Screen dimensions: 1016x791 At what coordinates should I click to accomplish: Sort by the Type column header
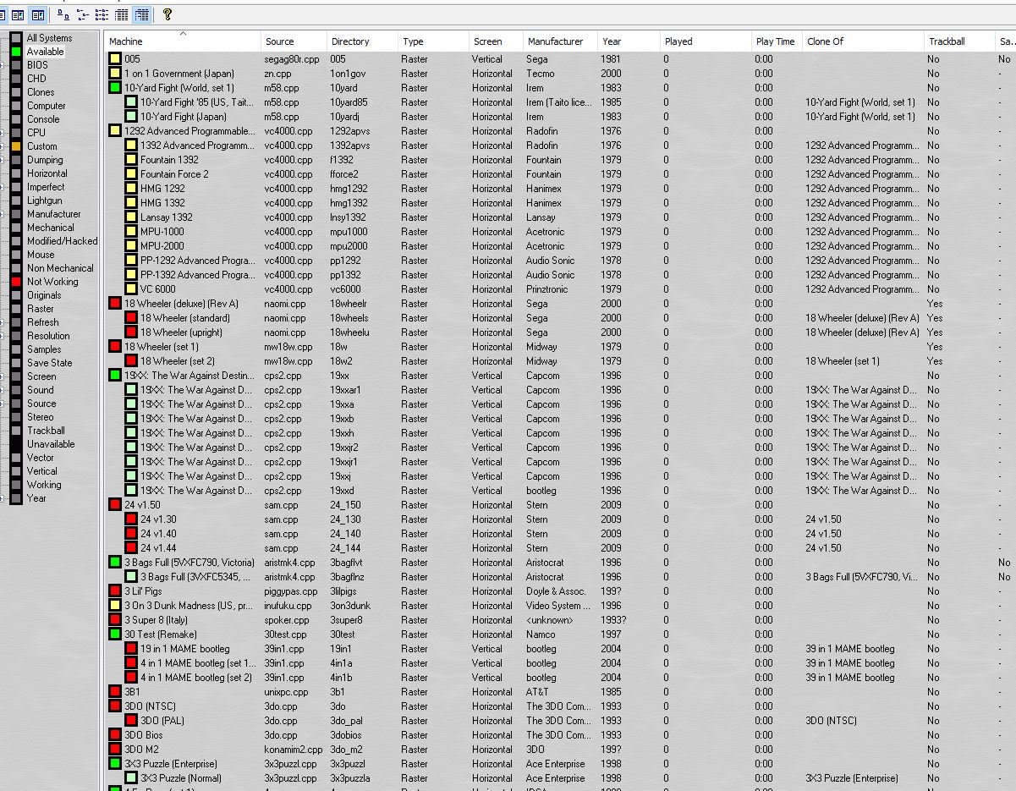pos(433,41)
